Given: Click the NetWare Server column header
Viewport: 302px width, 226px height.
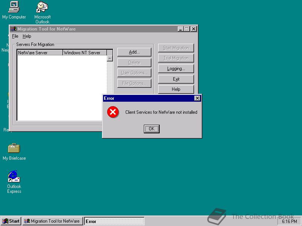Looking at the screenshot, I should (40, 52).
